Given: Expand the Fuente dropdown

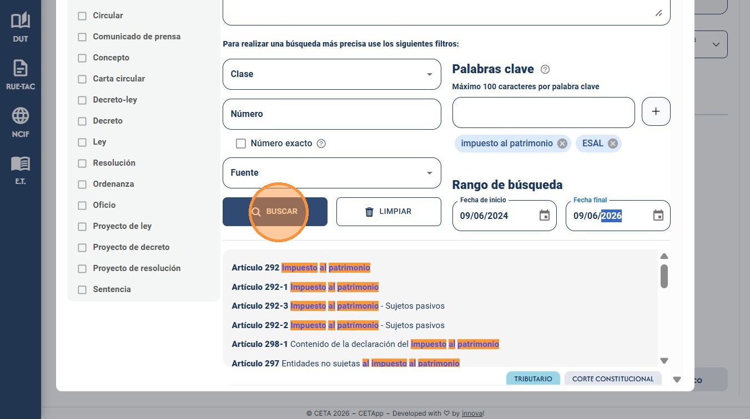Looking at the screenshot, I should coord(332,173).
